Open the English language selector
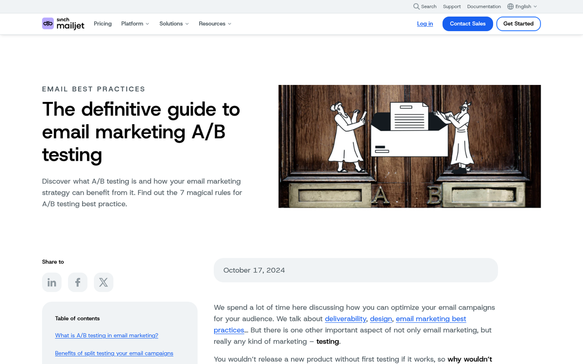The height and width of the screenshot is (364, 583). click(x=523, y=6)
